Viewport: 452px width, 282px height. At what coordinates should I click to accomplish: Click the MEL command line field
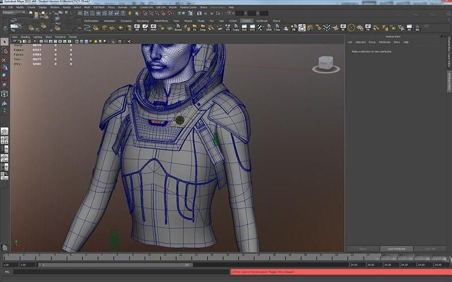point(121,272)
